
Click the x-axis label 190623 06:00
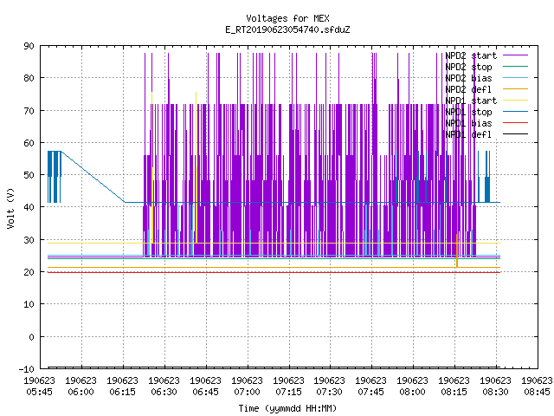pos(81,387)
